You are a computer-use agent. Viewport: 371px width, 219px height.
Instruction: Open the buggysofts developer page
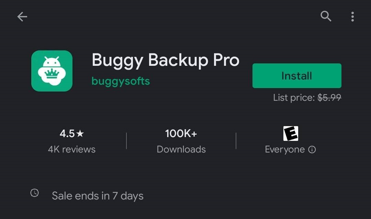121,81
